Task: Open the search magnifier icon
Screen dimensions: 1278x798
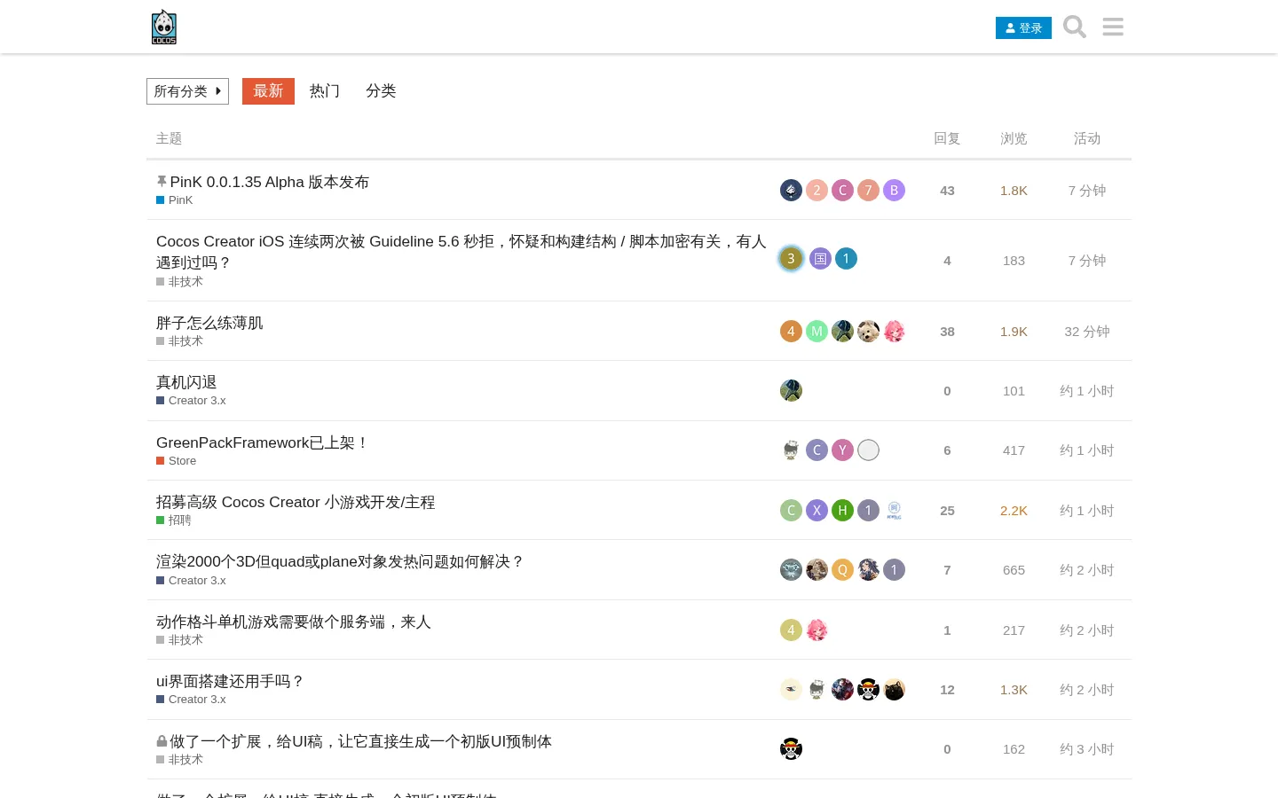Action: (1075, 27)
